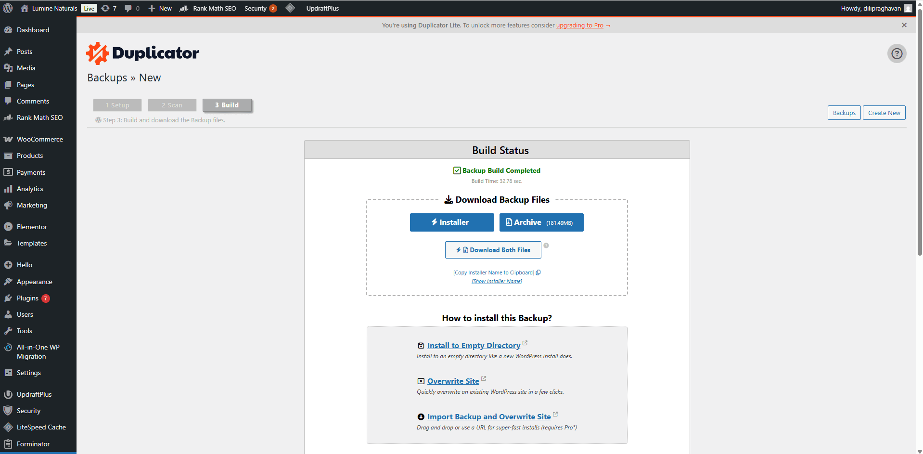Click the diamond icon beside Security

(290, 8)
